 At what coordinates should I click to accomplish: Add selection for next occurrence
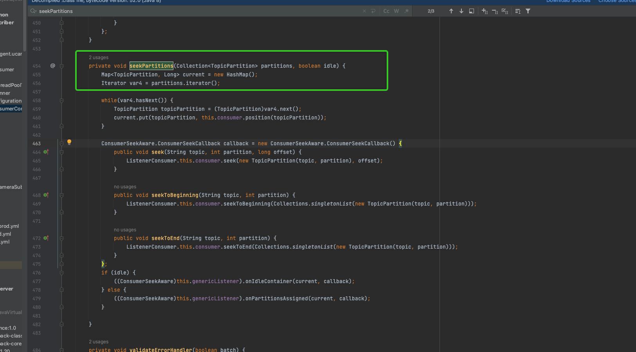pyautogui.click(x=485, y=11)
